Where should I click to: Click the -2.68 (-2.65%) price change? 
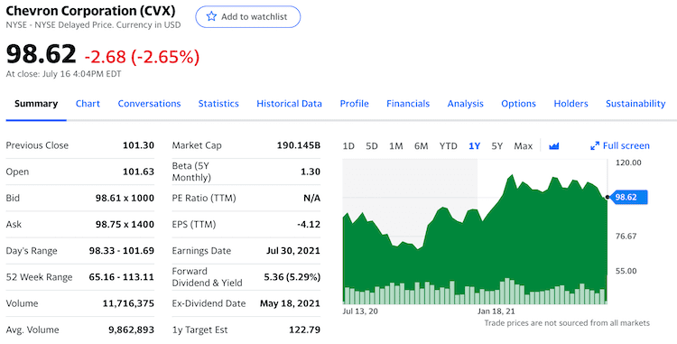point(142,57)
